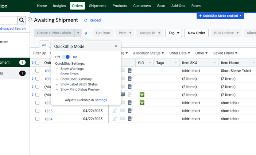Click the assign user icon in order 1234 row
This screenshot has height=155, width=256.
coord(115,119)
